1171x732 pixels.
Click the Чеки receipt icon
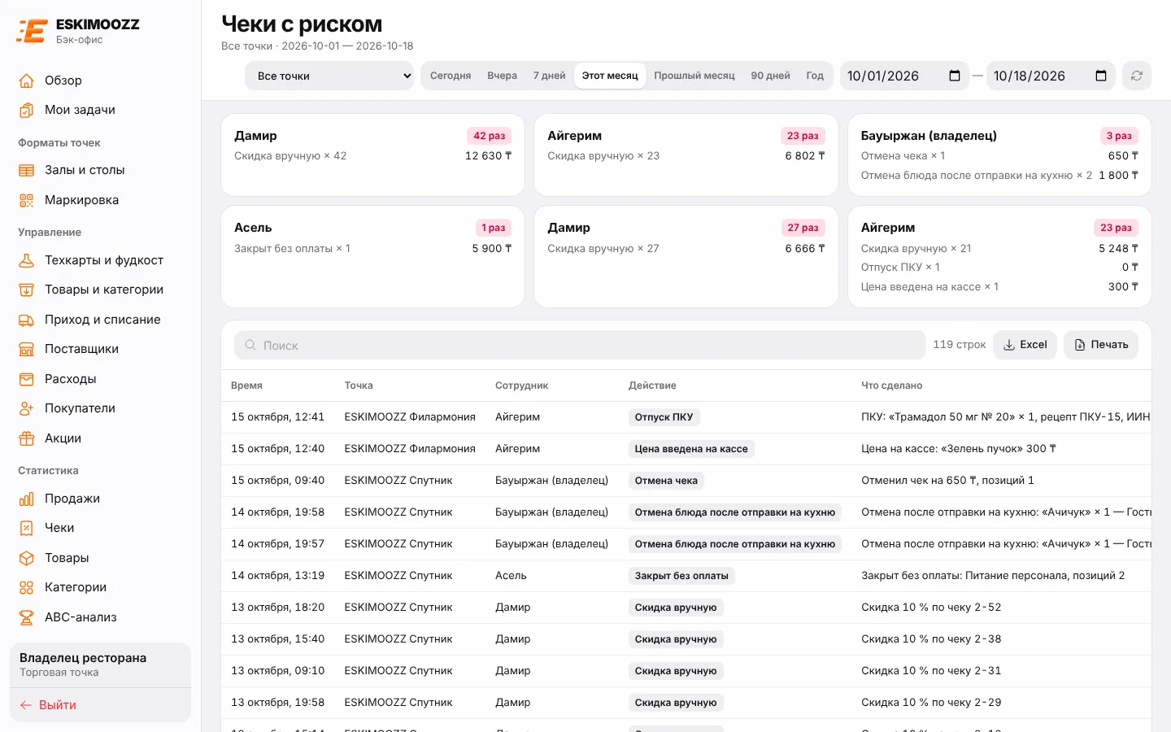point(27,528)
